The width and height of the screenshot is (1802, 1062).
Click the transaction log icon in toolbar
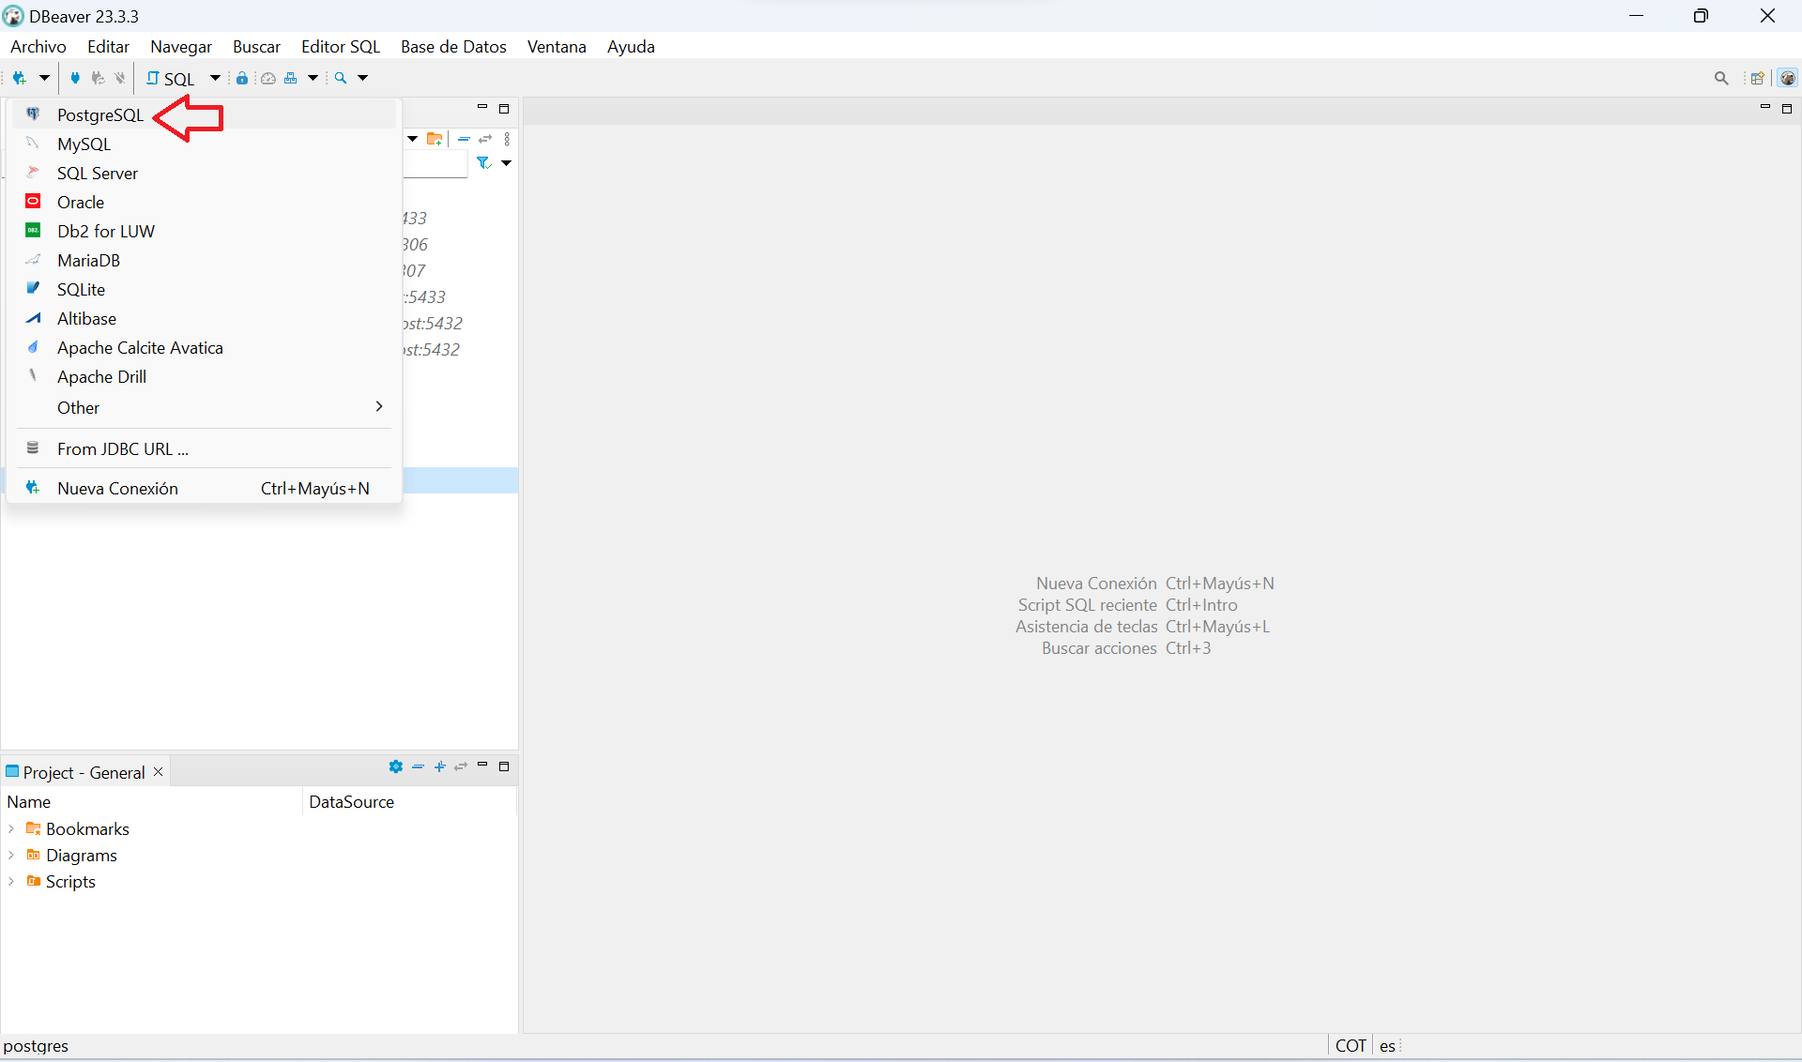coord(291,78)
